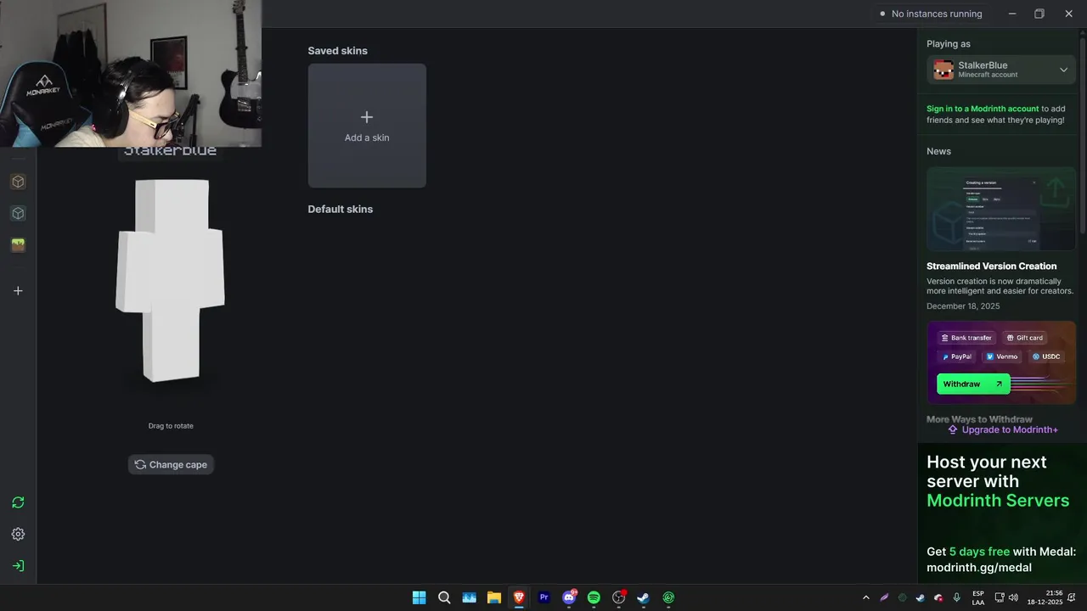Viewport: 1087px width, 611px height.
Task: Click the Saved skins heading
Action: pos(337,50)
